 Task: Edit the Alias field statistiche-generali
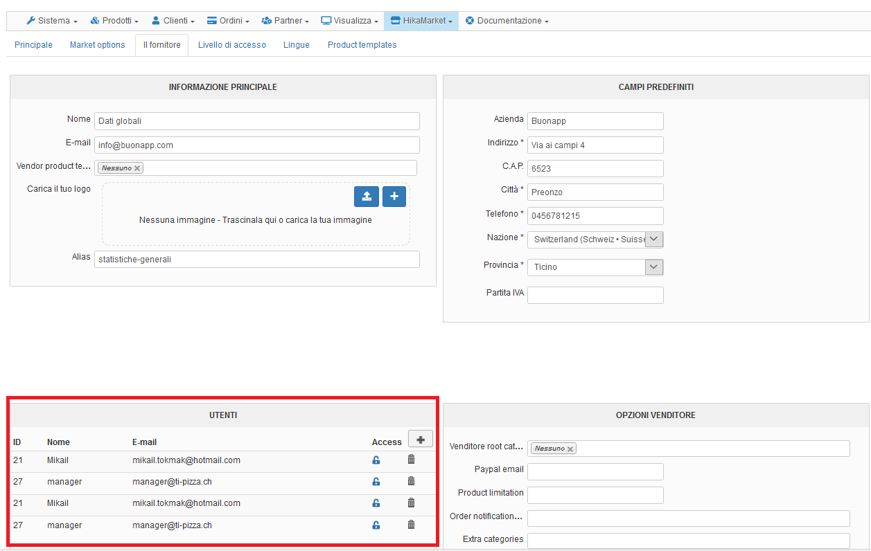point(257,260)
